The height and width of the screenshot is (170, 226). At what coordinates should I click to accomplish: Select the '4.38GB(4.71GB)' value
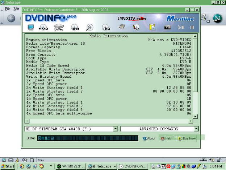pos(175,54)
